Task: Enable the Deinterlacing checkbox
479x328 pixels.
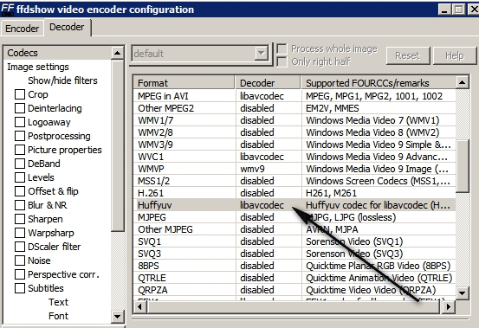Action: tap(20, 108)
